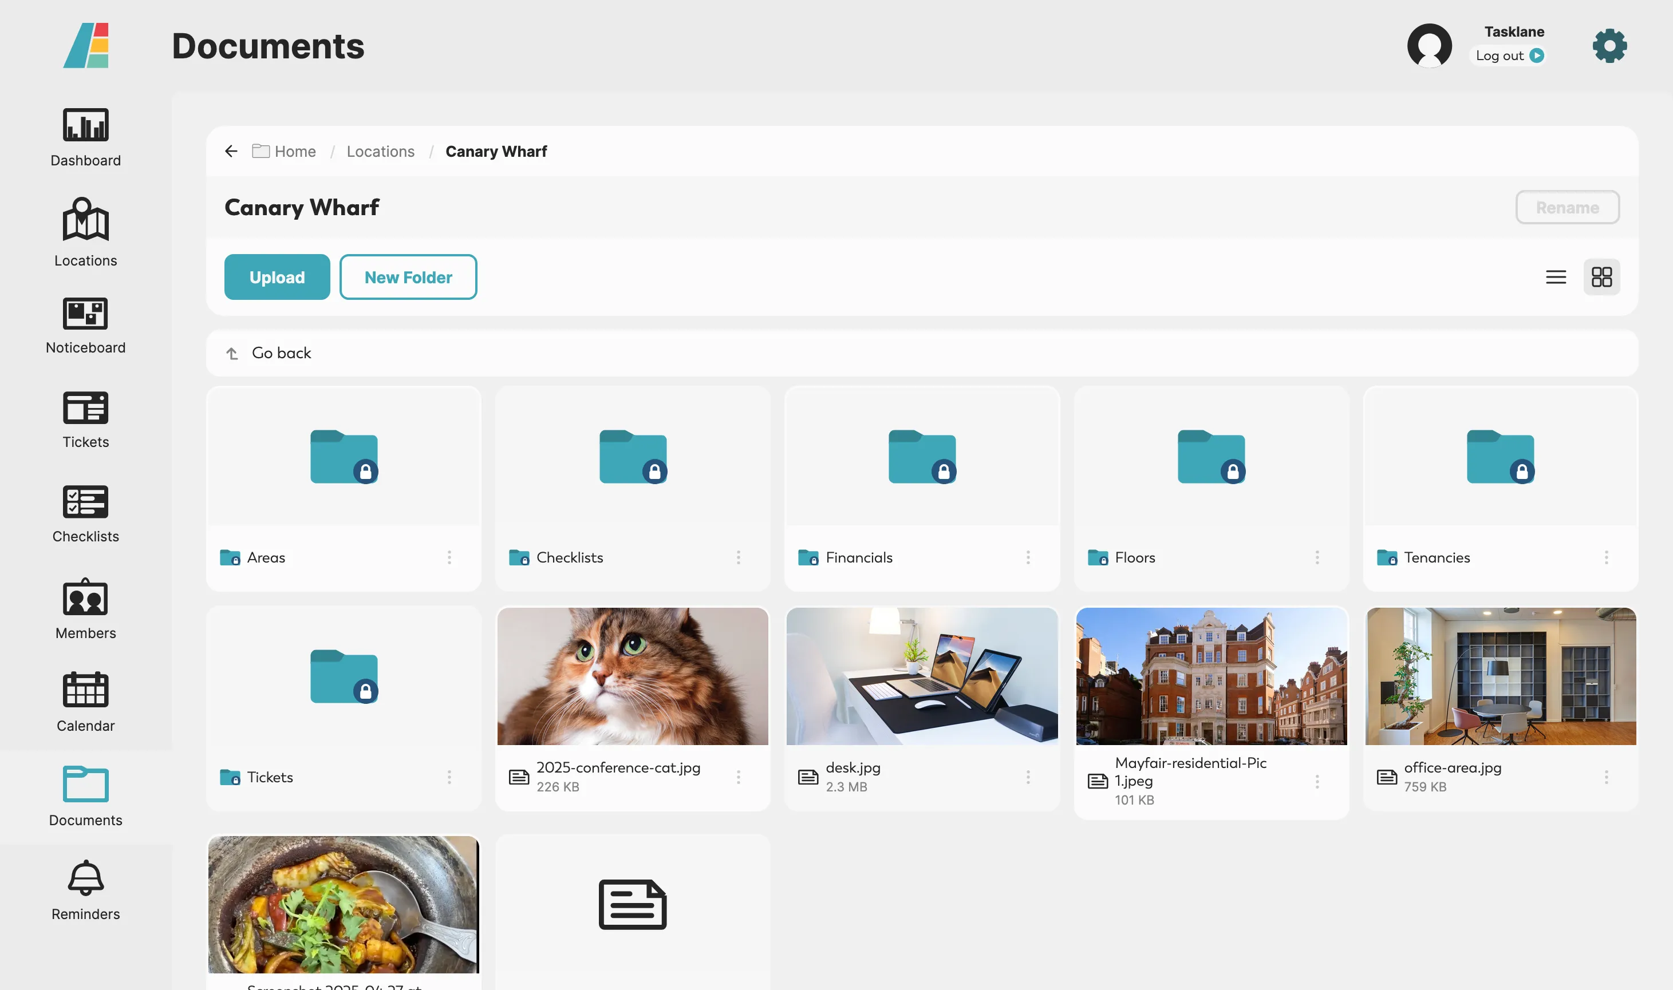Click the user profile avatar

1429,45
